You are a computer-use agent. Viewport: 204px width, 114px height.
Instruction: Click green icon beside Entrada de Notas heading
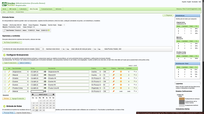tap(4, 106)
